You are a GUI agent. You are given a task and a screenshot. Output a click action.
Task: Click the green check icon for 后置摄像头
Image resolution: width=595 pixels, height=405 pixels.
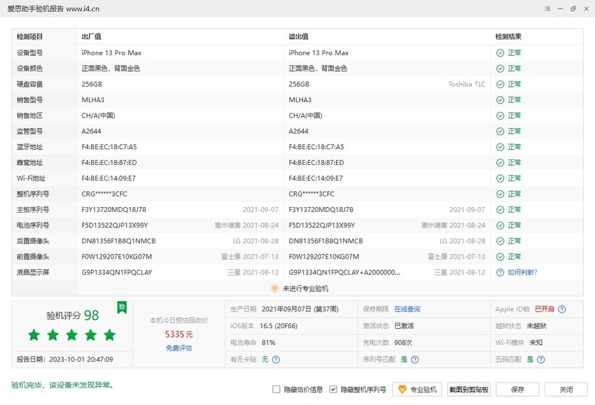[x=500, y=241]
